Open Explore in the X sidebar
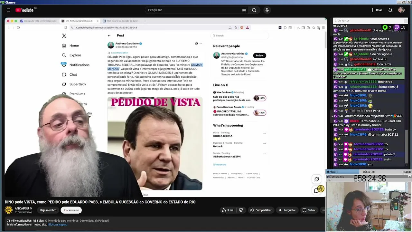The image size is (412, 232). pos(71,55)
